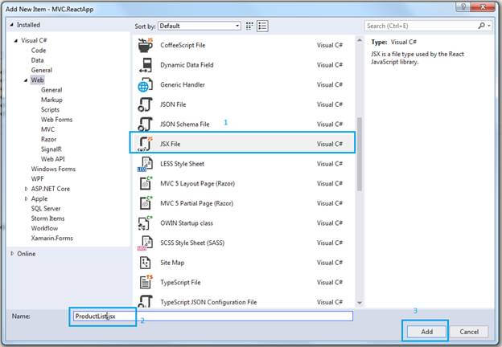The width and height of the screenshot is (502, 347).
Task: Click the 'JSX File' template name
Action: point(171,144)
